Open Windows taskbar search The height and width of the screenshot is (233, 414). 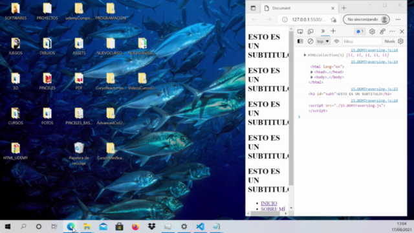[x=23, y=227]
